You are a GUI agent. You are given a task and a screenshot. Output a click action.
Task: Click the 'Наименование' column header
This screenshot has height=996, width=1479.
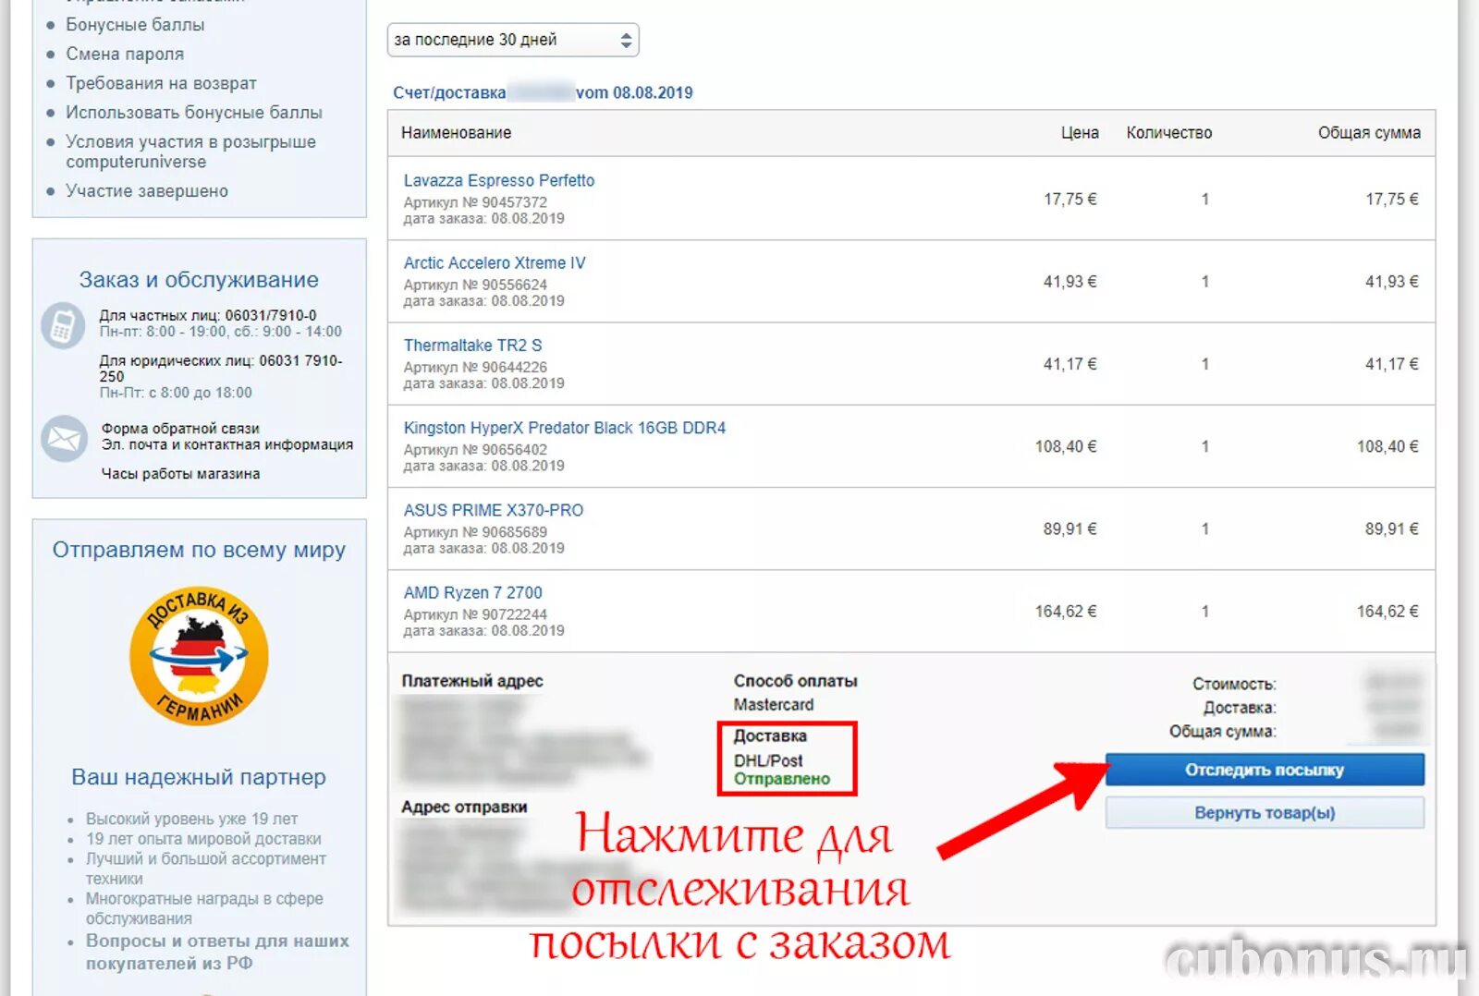[x=457, y=133]
